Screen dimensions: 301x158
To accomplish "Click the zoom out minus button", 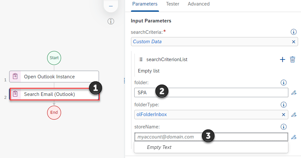I will [111, 6].
